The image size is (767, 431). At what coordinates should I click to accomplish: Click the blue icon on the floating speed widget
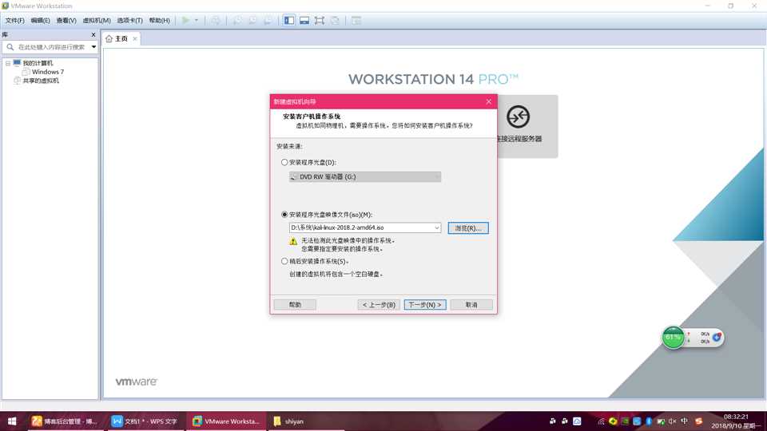pos(717,337)
